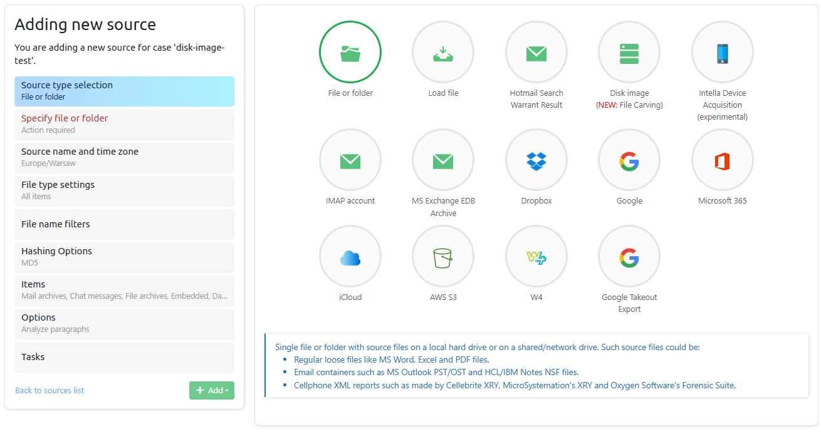
Task: Click the 'Regular loose files' bullet text
Action: tap(391, 359)
